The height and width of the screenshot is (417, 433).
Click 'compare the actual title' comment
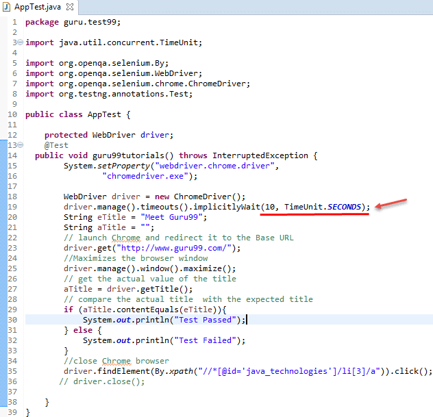[x=188, y=299]
